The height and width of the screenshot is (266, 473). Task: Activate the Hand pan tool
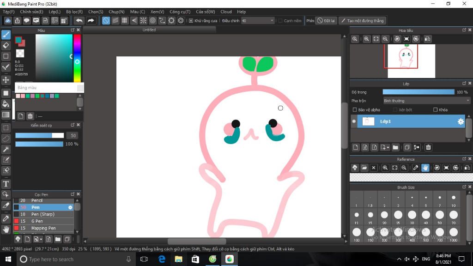pyautogui.click(x=6, y=229)
